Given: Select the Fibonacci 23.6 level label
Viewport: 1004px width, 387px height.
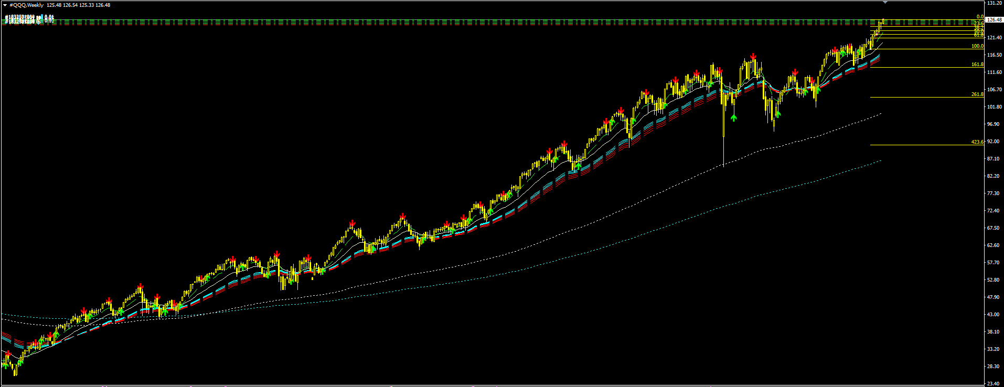Looking at the screenshot, I should tap(978, 24).
